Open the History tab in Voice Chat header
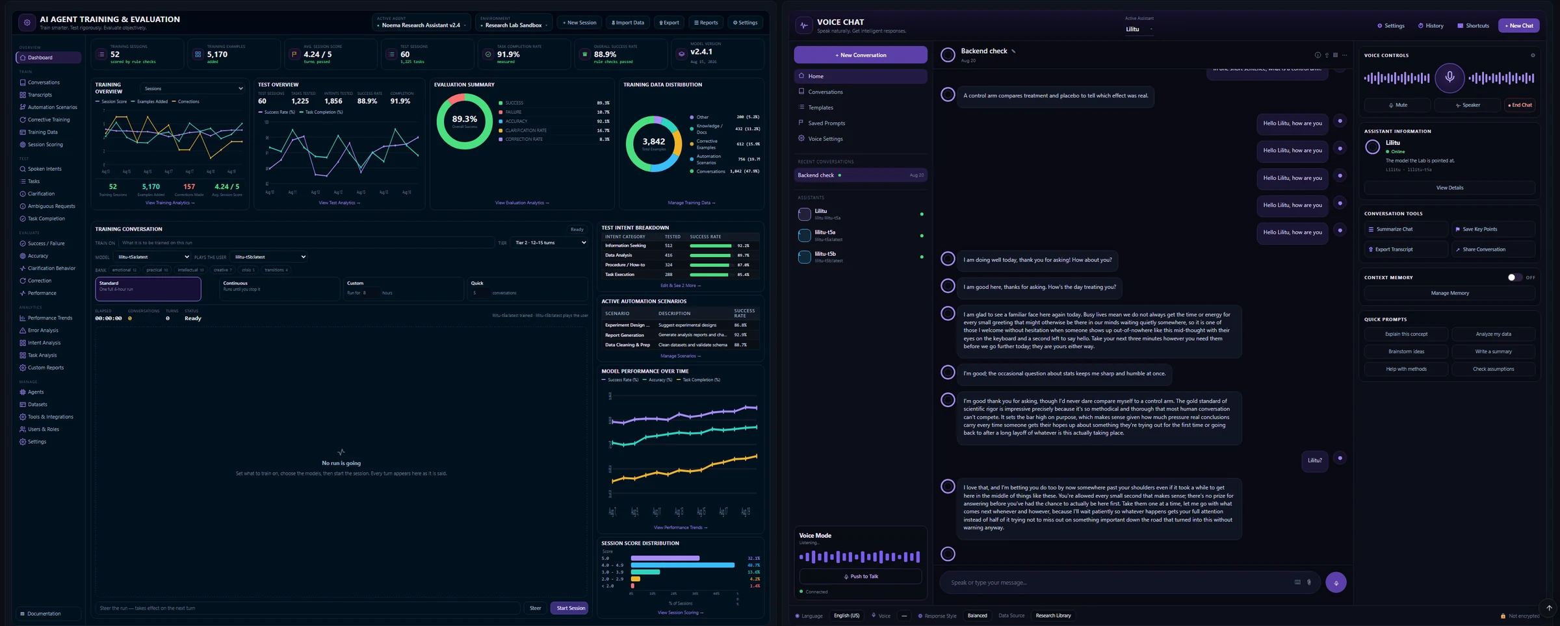This screenshot has height=626, width=1560. [1431, 26]
